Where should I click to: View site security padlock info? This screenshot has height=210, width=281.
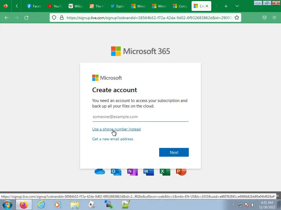(x=62, y=17)
